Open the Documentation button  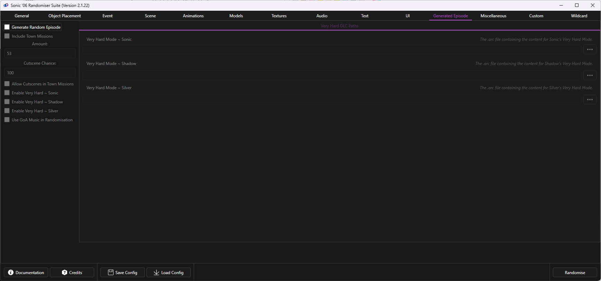pos(26,272)
